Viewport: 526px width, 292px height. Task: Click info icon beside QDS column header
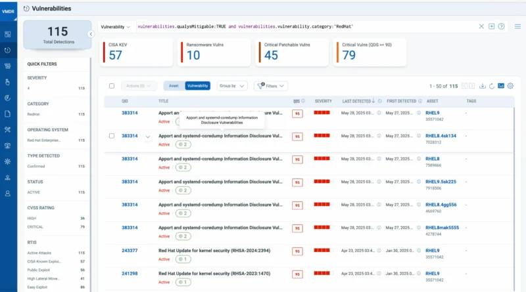303,101
